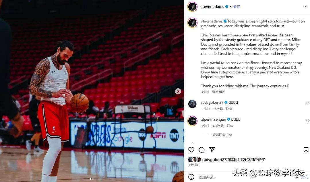Save the post with bookmark icon
The height and width of the screenshot is (182, 310).
pos(306,150)
